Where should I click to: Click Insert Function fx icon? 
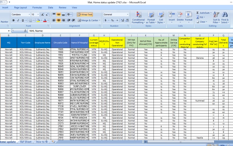[x=25, y=31]
